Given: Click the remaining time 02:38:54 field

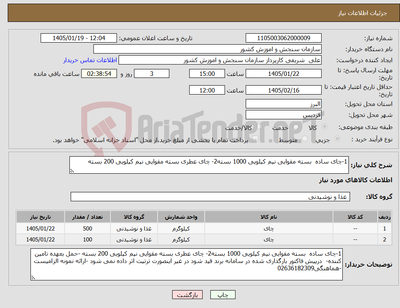Looking at the screenshot, I should [x=99, y=74].
